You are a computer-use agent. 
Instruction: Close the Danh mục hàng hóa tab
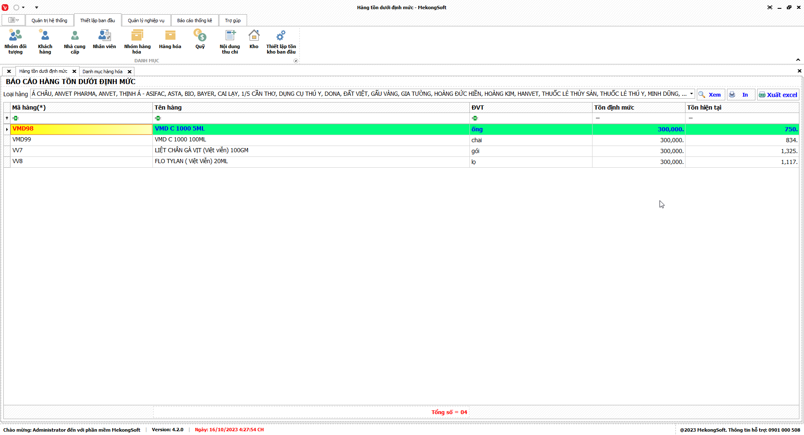(129, 72)
